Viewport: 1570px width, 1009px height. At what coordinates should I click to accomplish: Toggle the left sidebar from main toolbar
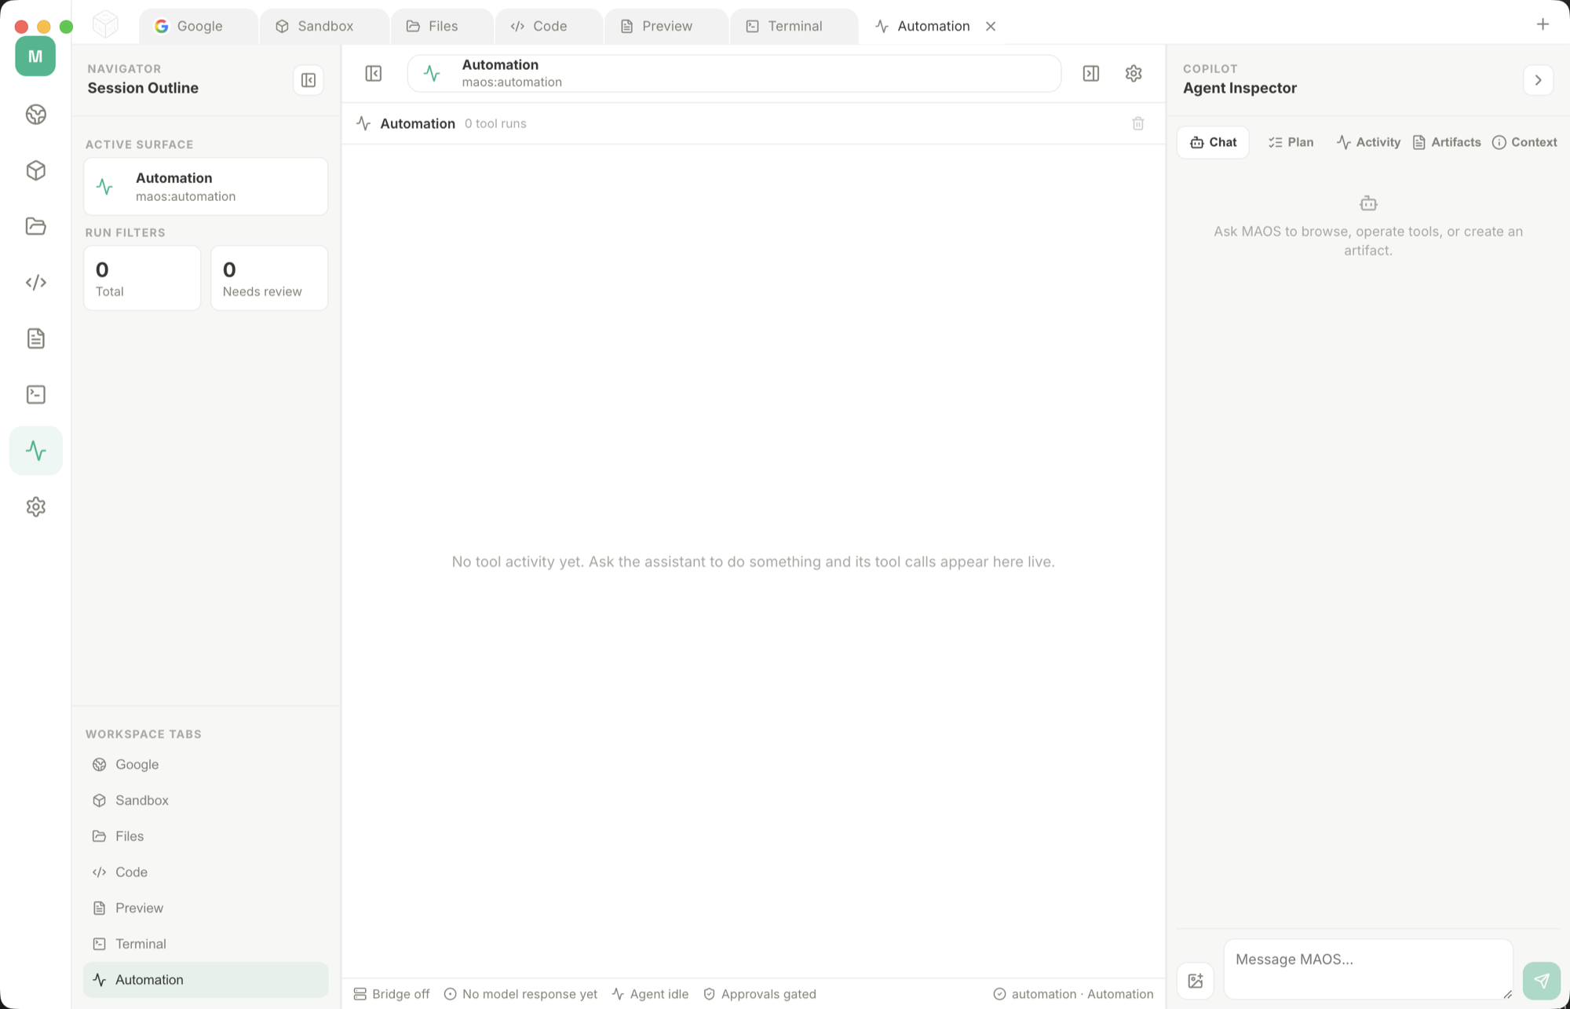click(374, 74)
